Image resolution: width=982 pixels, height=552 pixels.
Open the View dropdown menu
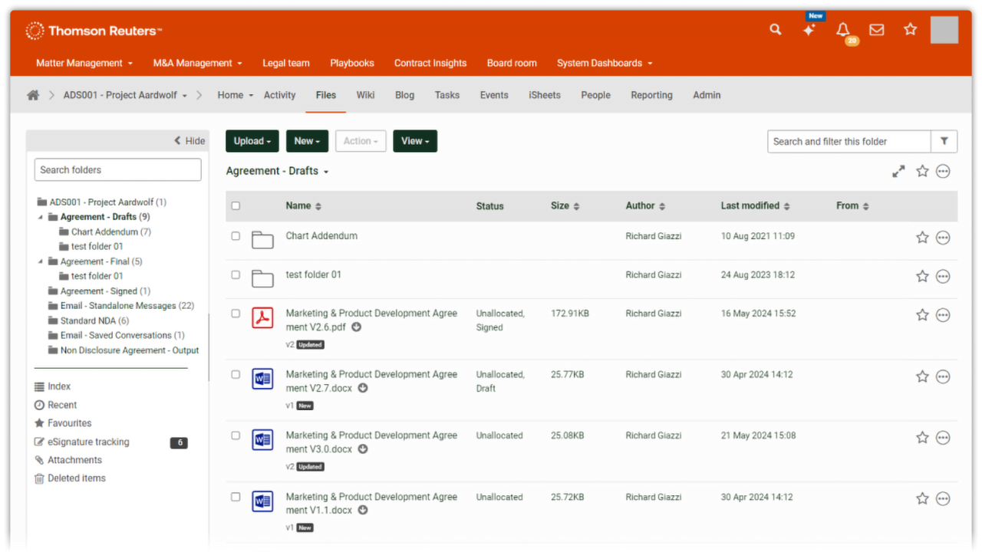[x=415, y=141]
